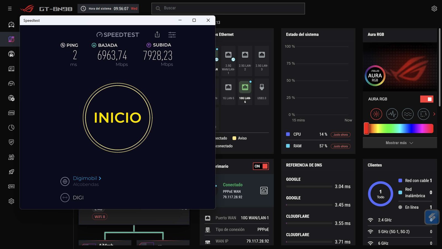442x249 pixels.
Task: Open the globe internet sidebar icon
Action: pos(11,98)
